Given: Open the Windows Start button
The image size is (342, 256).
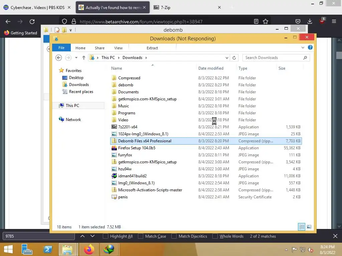Looking at the screenshot, I should pos(8,249).
